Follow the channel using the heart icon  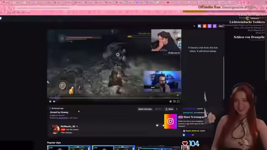coord(157,125)
